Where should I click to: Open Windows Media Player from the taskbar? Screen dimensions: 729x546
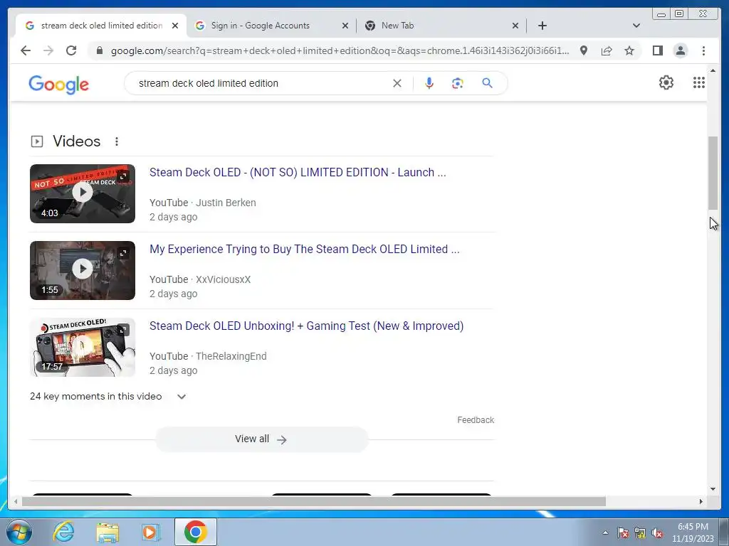[151, 532]
